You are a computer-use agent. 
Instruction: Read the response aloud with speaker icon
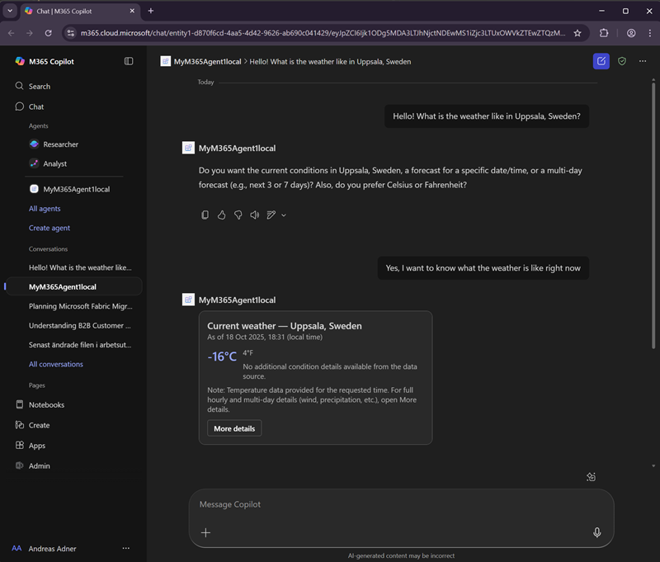point(254,215)
